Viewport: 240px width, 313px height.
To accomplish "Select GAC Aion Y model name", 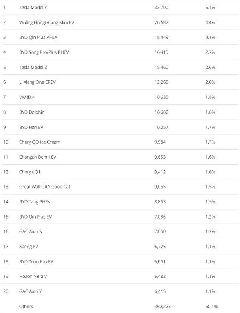I will [30, 291].
